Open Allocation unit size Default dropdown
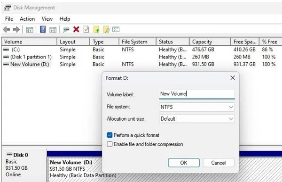The width and height of the screenshot is (282, 182). (197, 119)
